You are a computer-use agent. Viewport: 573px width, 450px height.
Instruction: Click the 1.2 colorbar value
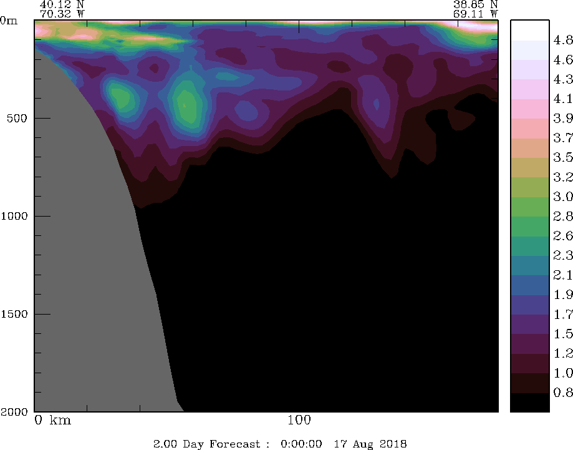(563, 353)
